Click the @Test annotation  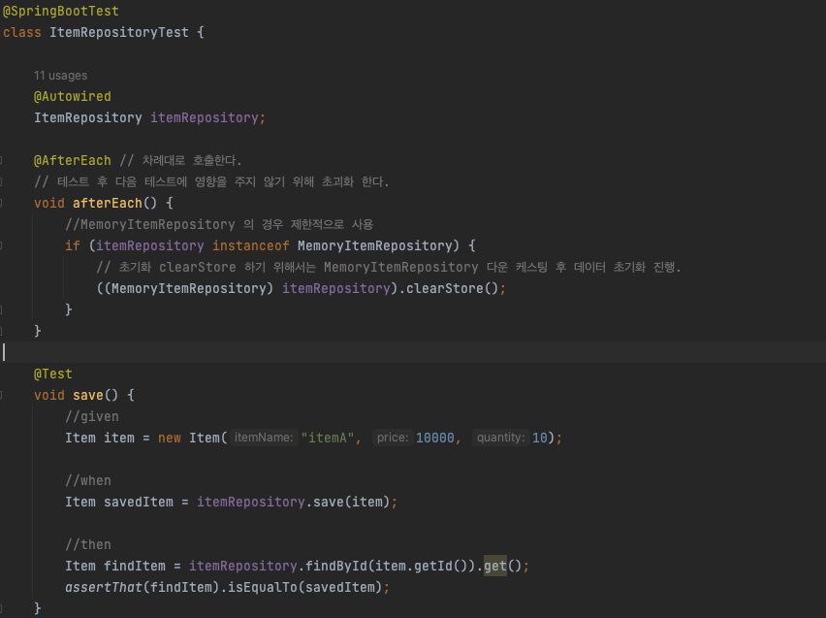(53, 374)
